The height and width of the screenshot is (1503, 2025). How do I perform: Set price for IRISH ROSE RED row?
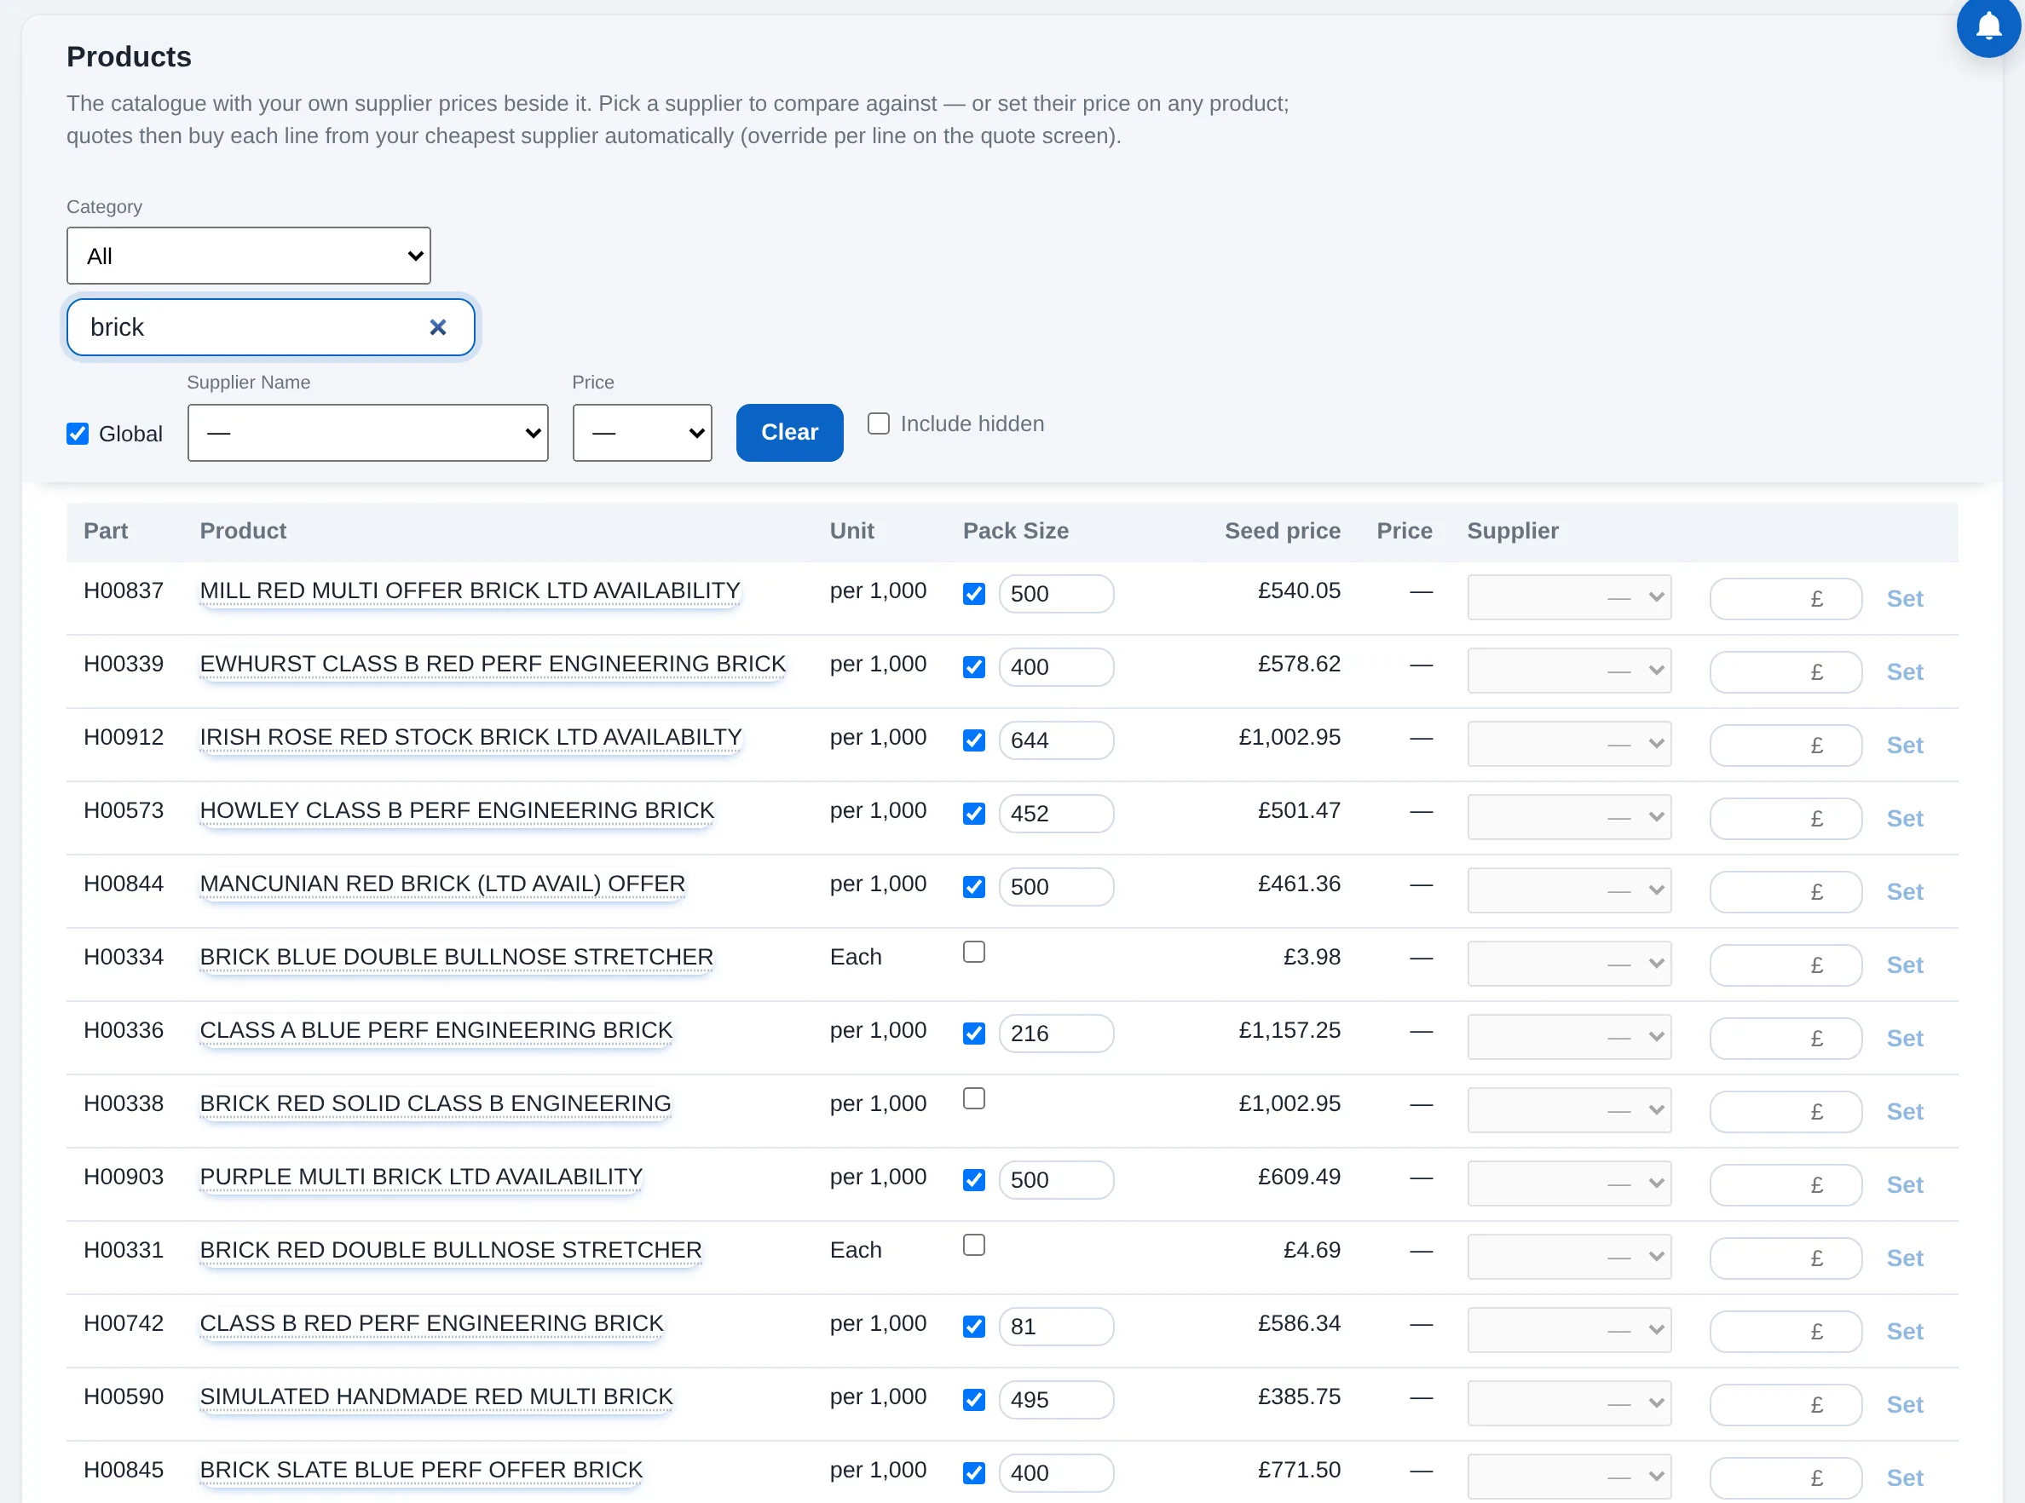tap(1904, 746)
